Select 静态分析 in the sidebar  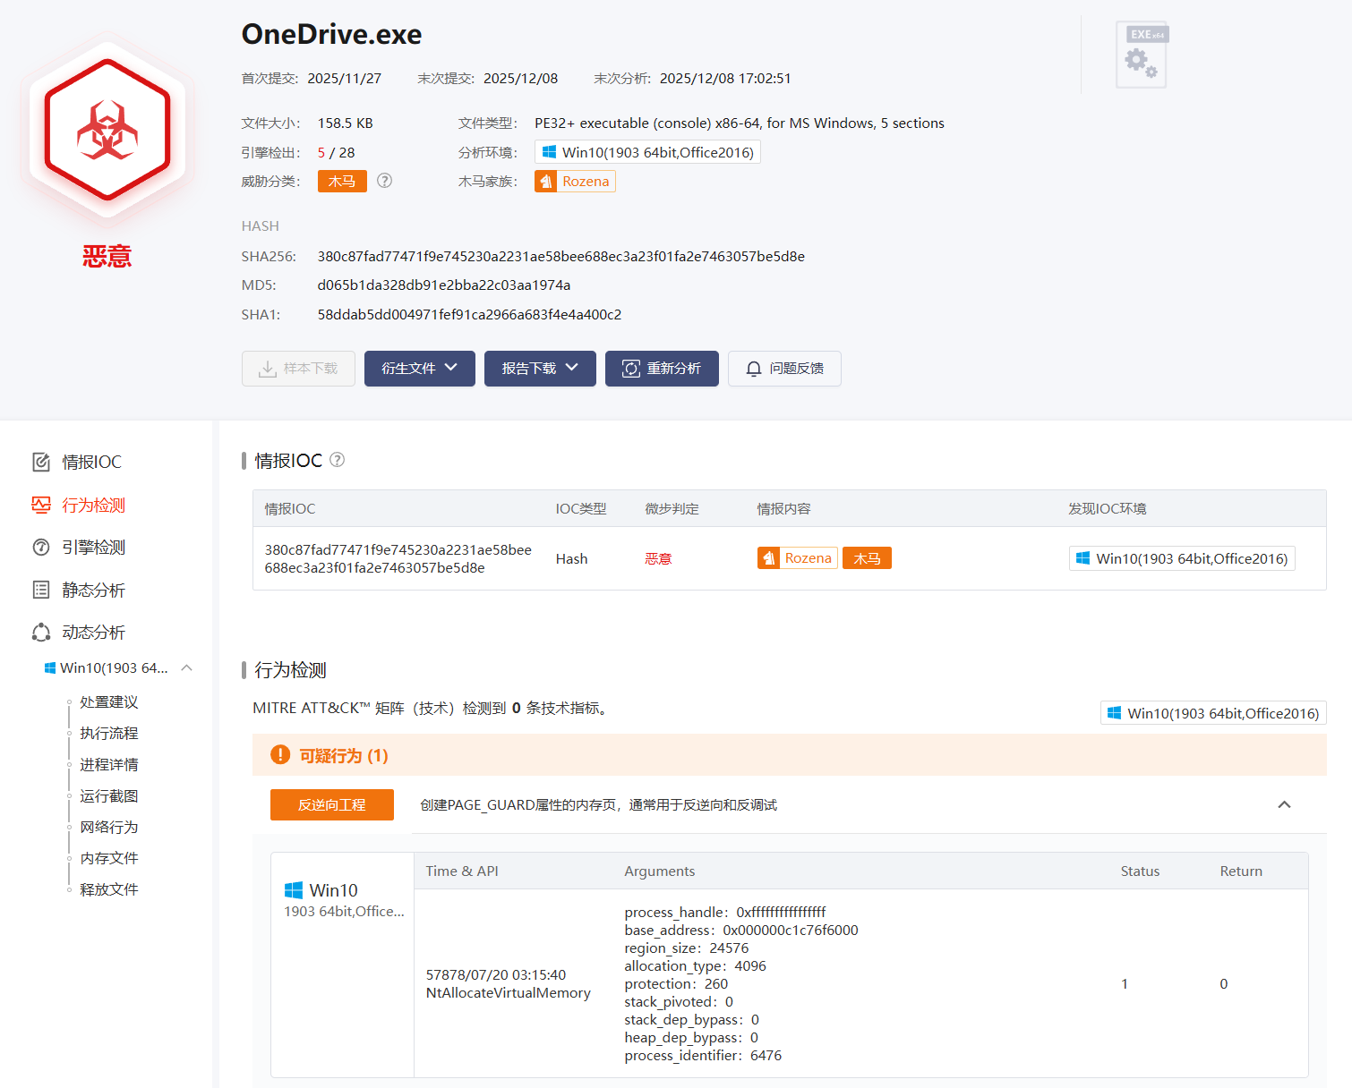click(x=93, y=591)
